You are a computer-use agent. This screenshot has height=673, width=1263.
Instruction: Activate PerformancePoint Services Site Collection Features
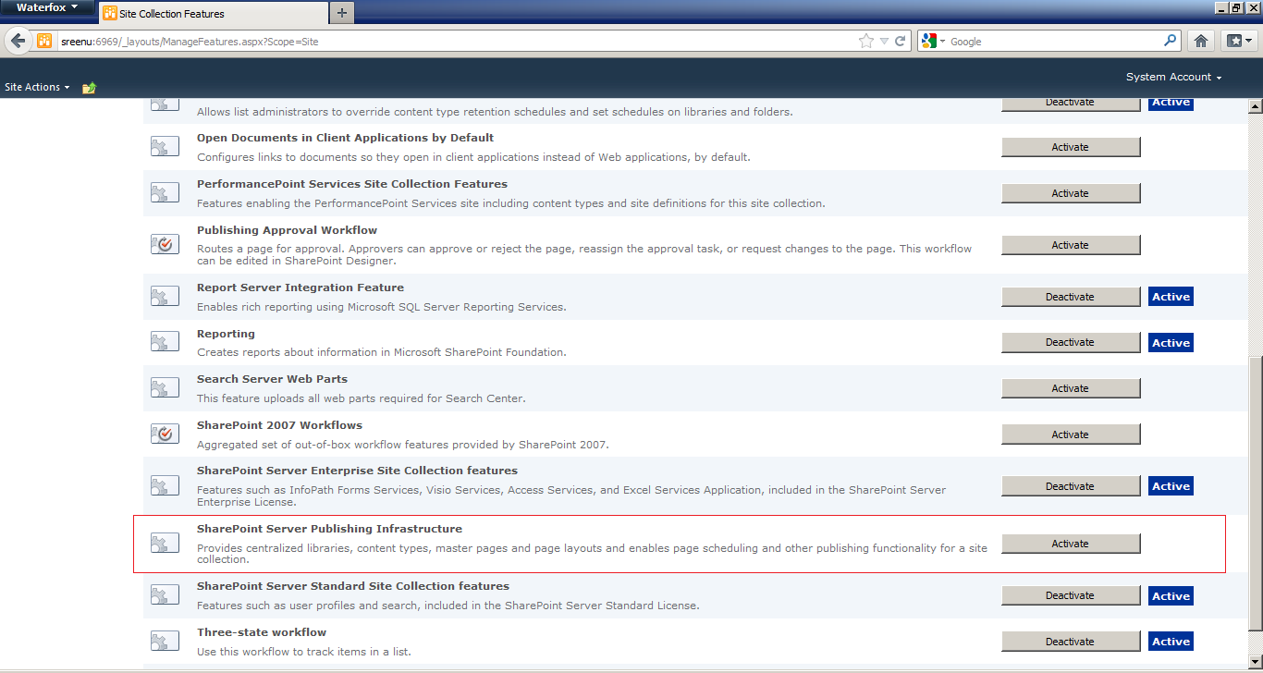1071,193
